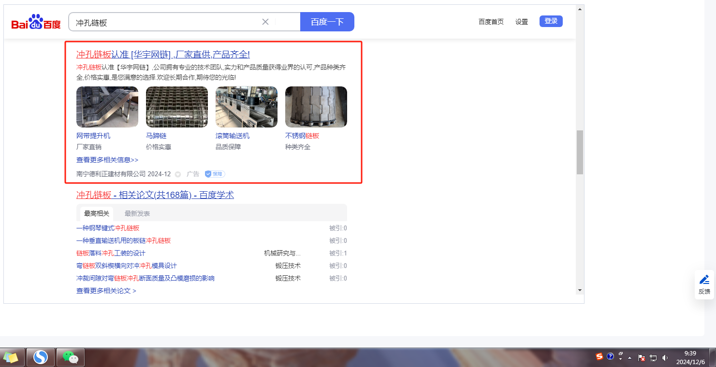Viewport: 716px width, 367px height.
Task: Click the volume speaker tray icon
Action: click(665, 358)
